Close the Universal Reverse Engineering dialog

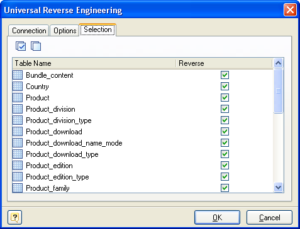(290, 10)
